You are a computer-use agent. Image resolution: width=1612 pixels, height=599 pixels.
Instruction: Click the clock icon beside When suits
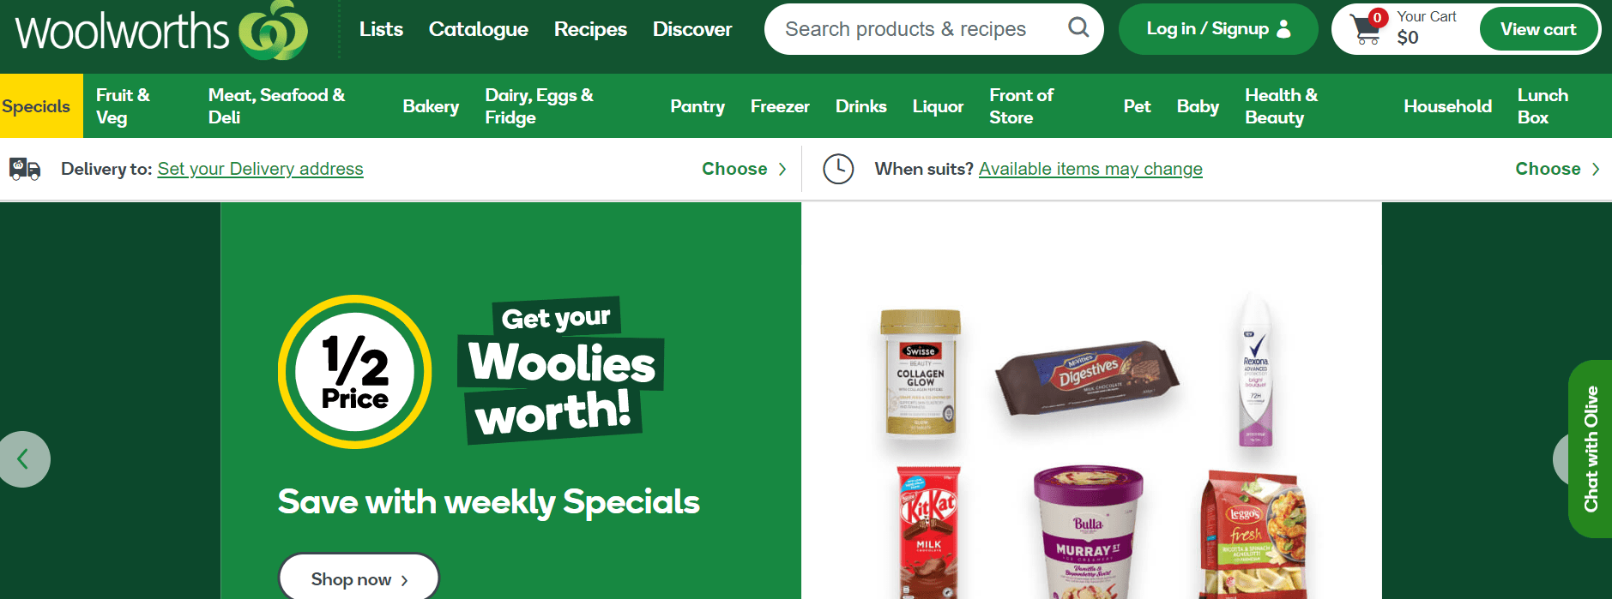point(838,169)
